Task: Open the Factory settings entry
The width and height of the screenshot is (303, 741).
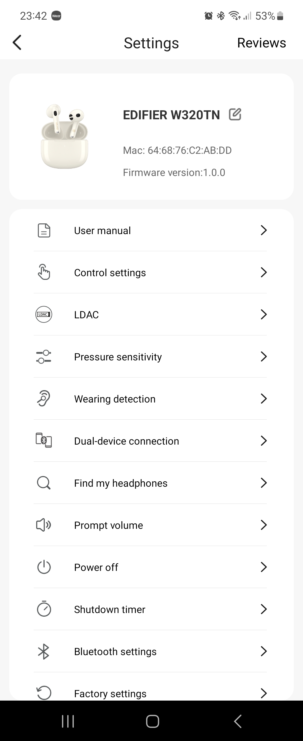Action: (110, 693)
